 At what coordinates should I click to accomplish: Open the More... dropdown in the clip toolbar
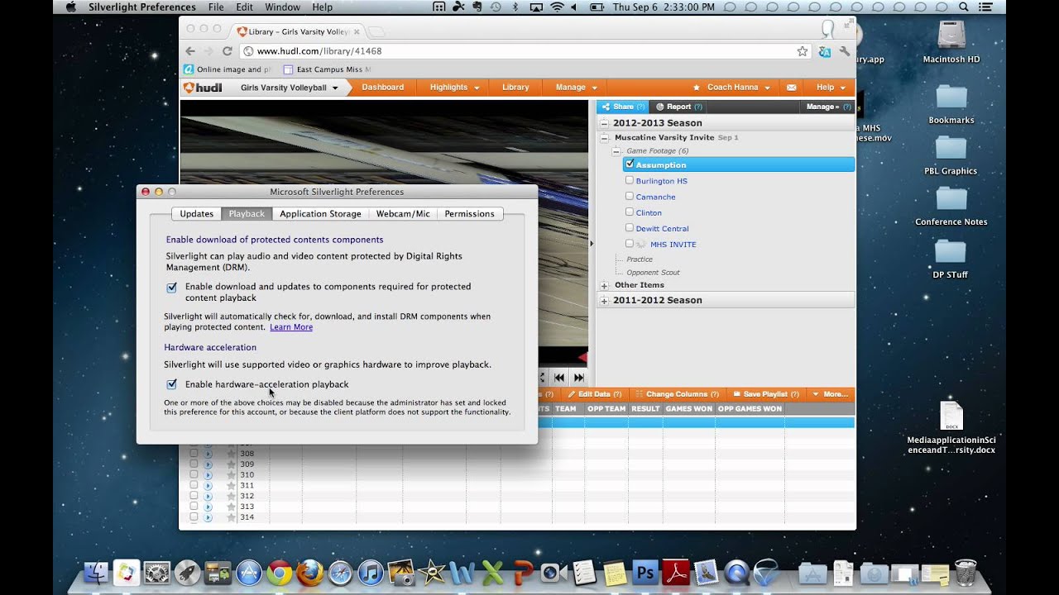click(x=829, y=395)
